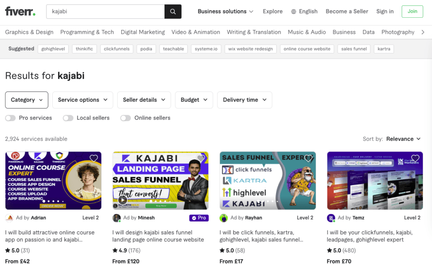Image resolution: width=432 pixels, height=265 pixels.
Task: Select suggested tag gohighlevel
Action: [x=53, y=49]
